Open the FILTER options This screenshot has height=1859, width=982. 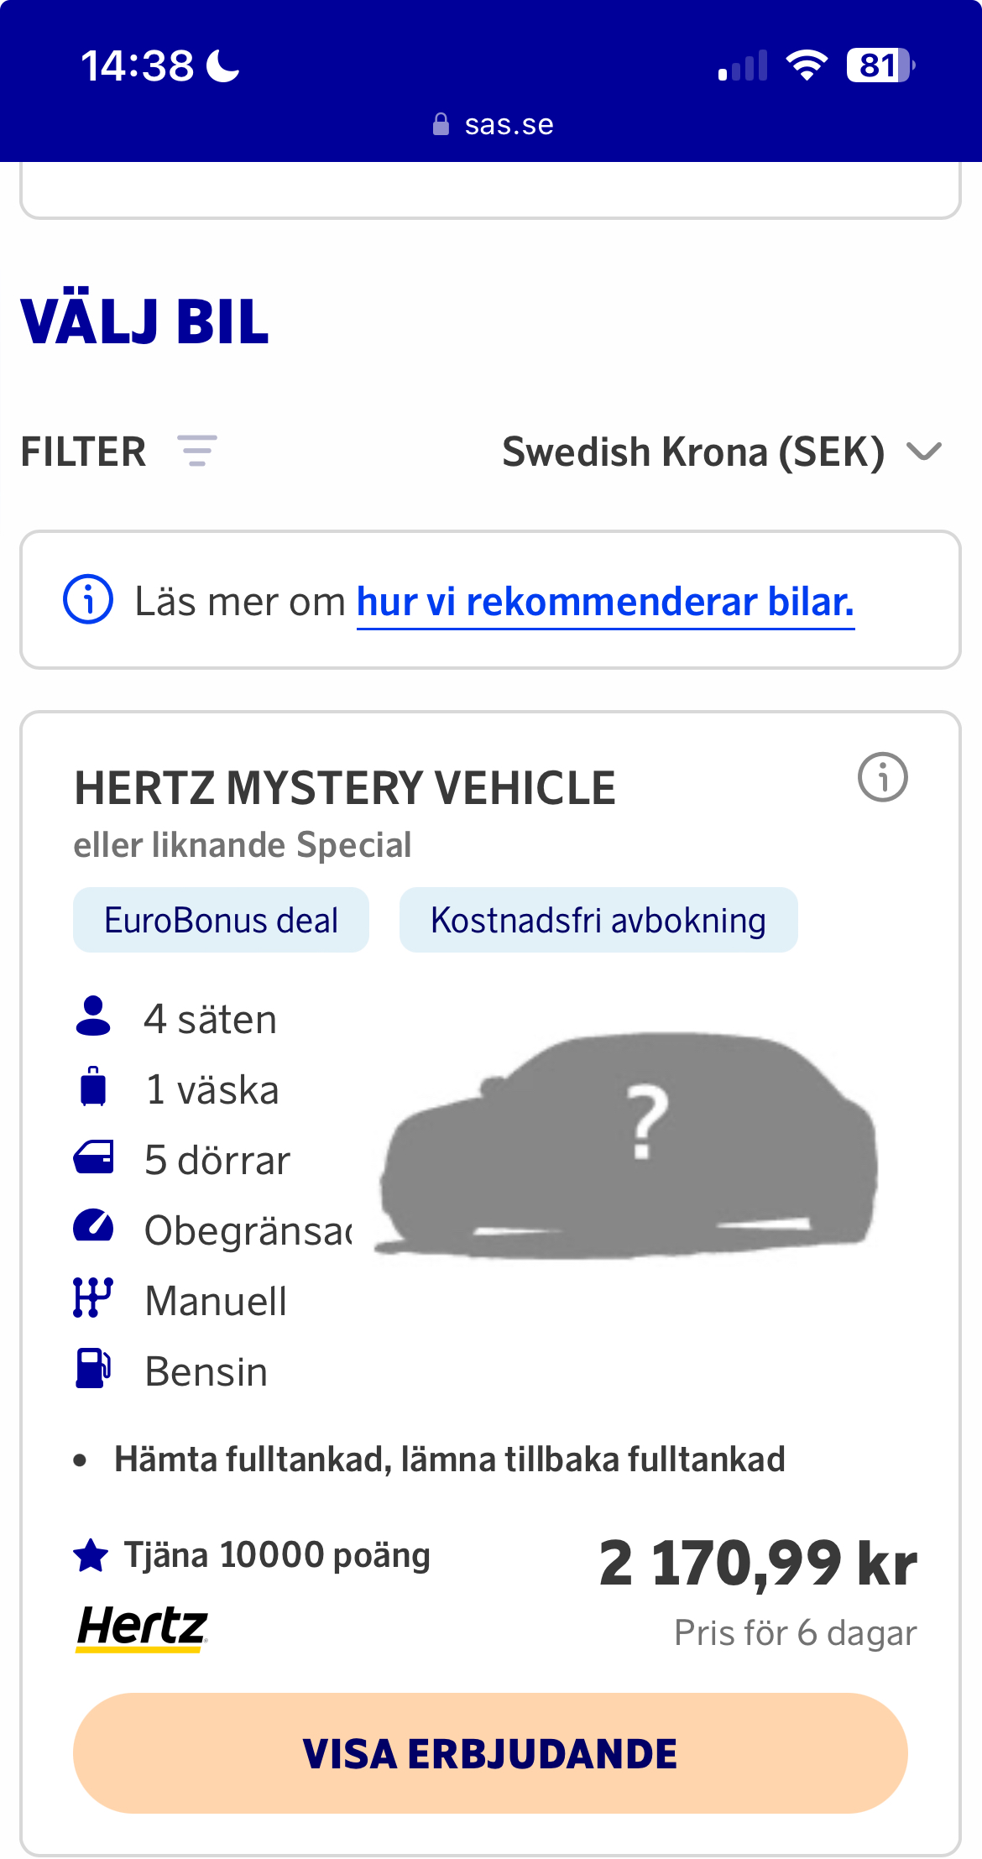coord(83,452)
